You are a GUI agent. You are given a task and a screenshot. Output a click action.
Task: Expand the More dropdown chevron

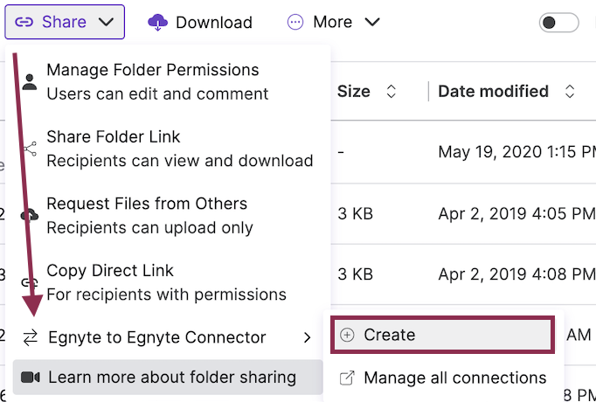click(x=372, y=22)
